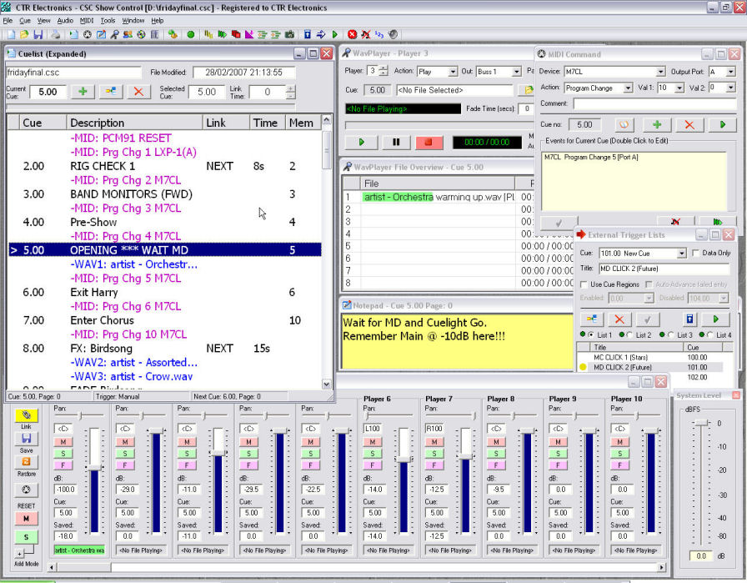Open the MIDI Output Port dropdown
Viewport: 747px width, 583px height.
[731, 72]
